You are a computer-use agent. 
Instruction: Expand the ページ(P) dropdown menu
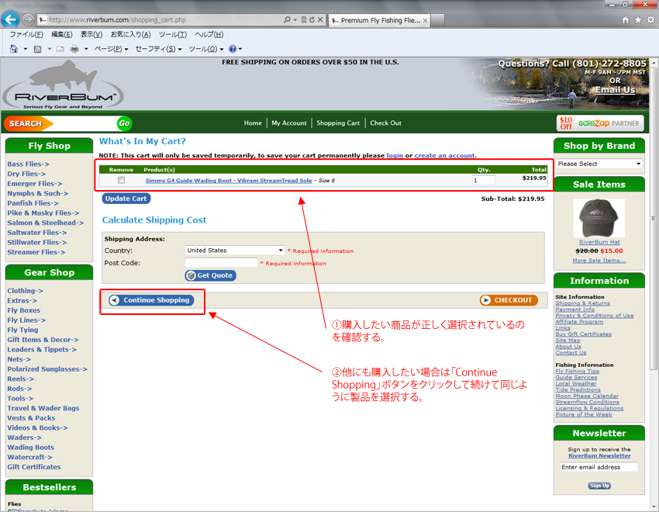click(112, 49)
